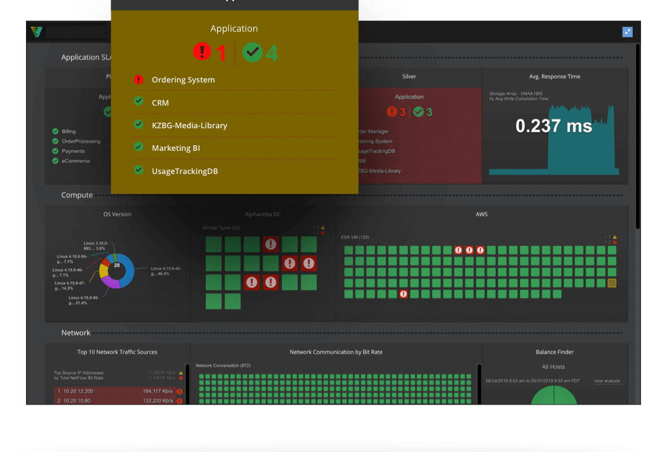Click the Linux 4.15.0-45 46.4% label

[x=166, y=271]
